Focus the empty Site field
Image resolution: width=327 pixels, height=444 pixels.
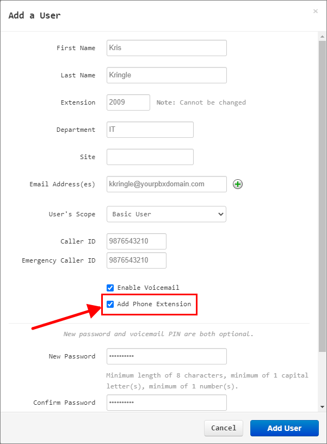[x=150, y=157]
